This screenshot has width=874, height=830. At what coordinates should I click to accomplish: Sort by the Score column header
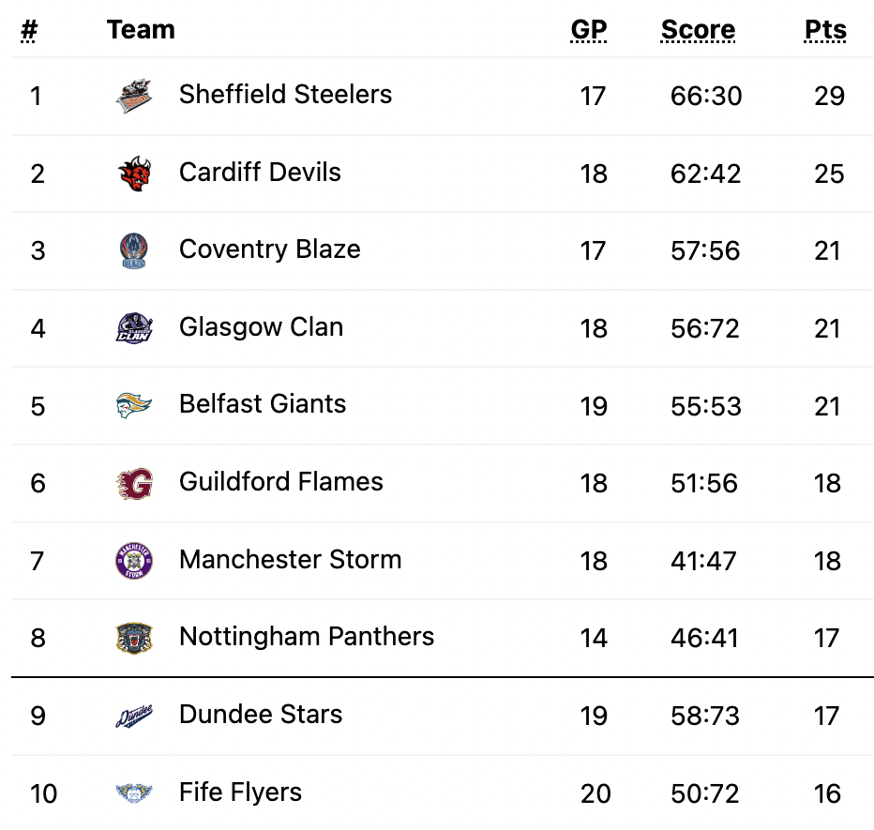[698, 30]
